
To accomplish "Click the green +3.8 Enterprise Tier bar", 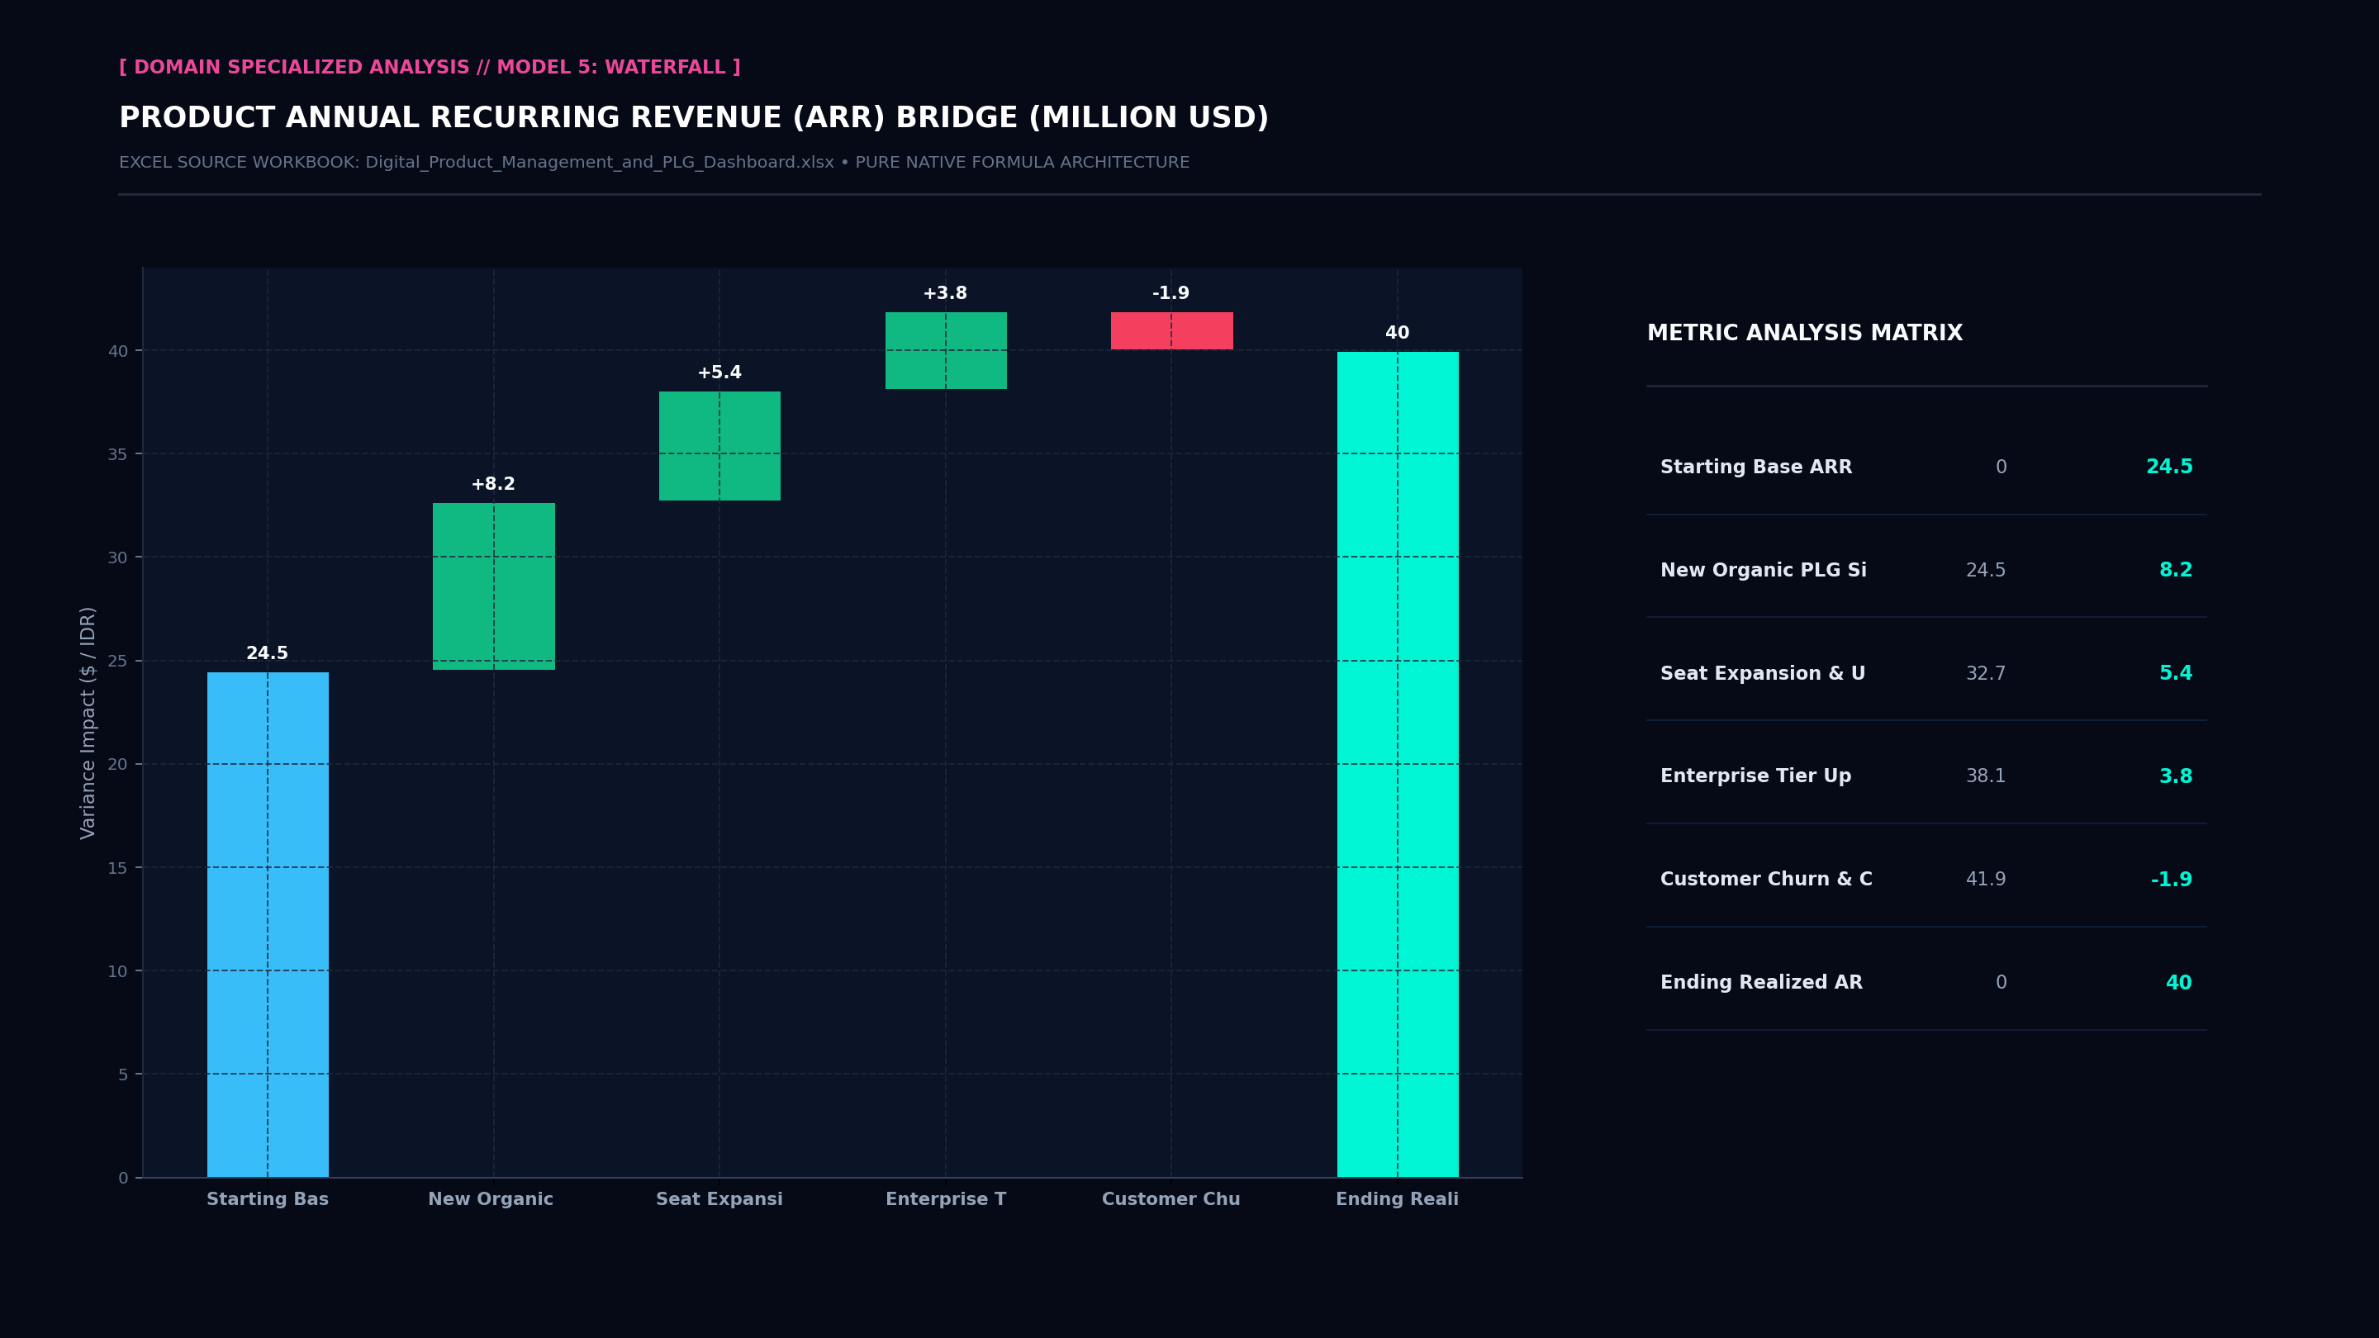I will 946,351.
